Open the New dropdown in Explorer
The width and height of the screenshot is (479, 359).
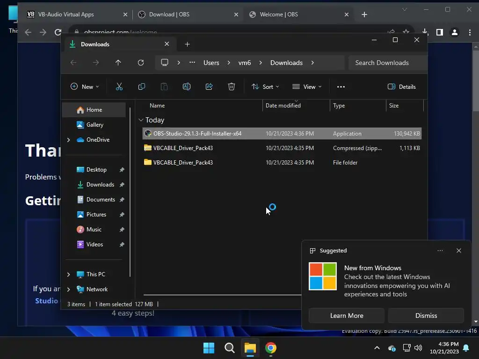click(x=85, y=86)
